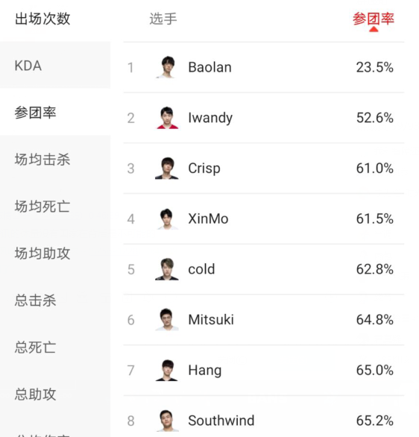
Task: Tap Crisp's player portrait
Action: point(167,168)
